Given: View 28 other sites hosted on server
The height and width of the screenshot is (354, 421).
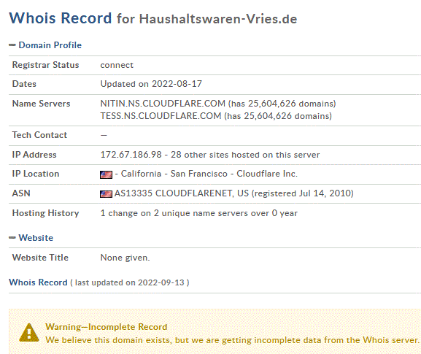Looking at the screenshot, I should pos(245,155).
